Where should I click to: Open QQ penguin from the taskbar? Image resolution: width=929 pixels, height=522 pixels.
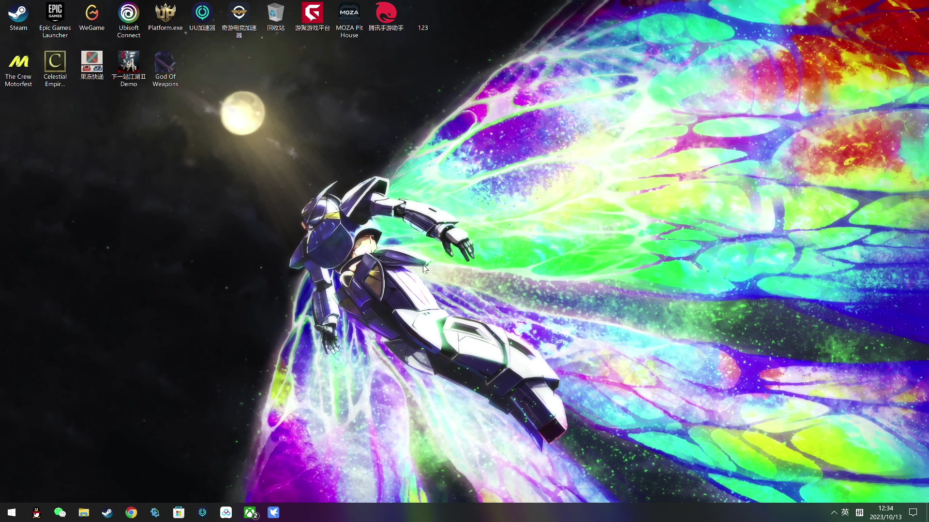36,512
